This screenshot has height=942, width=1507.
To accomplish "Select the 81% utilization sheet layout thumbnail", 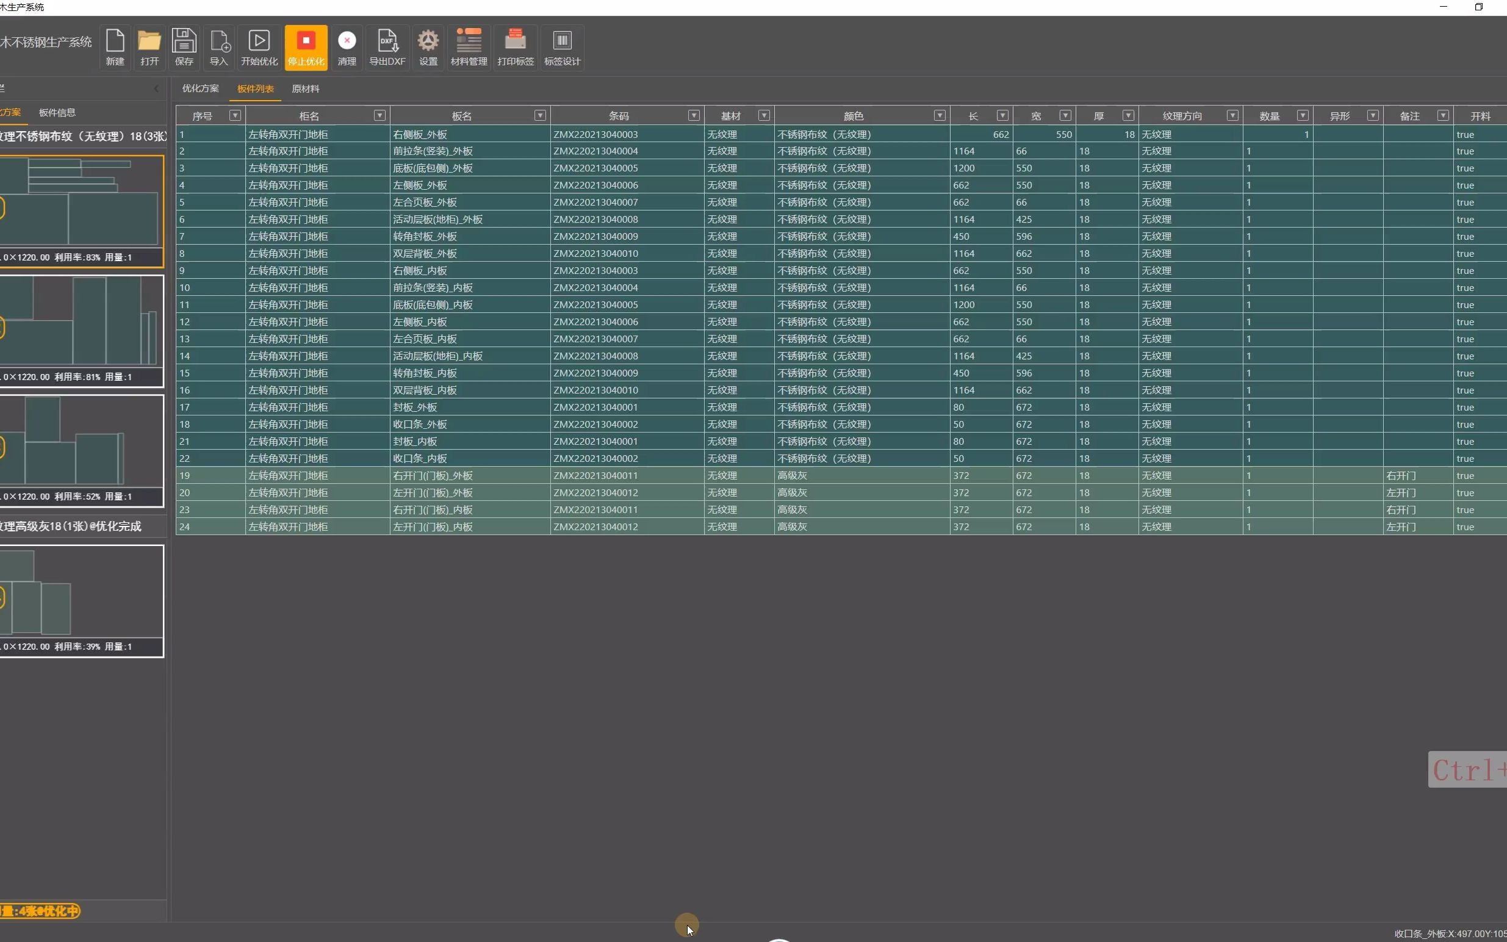I will point(82,331).
